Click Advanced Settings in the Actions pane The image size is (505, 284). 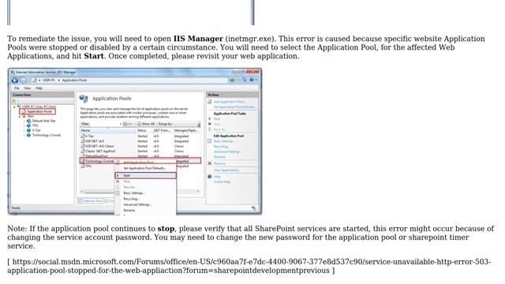[227, 151]
